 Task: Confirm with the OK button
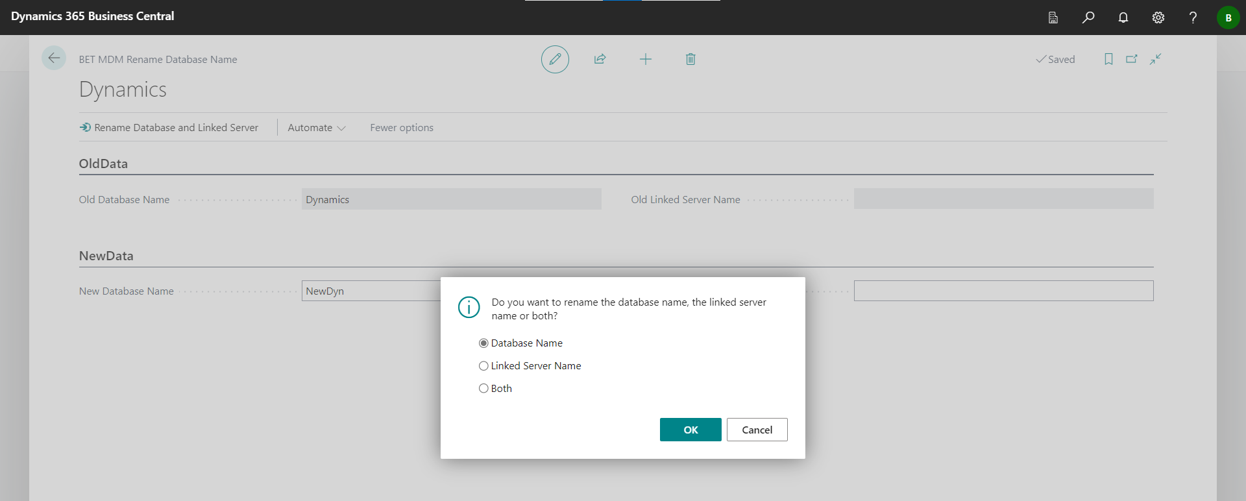[x=690, y=430]
